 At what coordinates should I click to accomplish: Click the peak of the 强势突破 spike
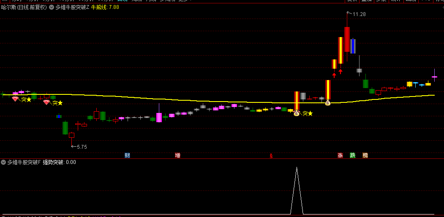[x=297, y=168]
